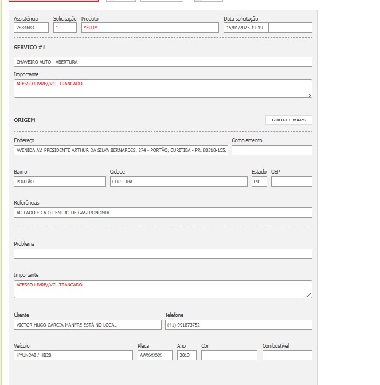Image resolution: width=380 pixels, height=385 pixels.
Task: Click the Assistência number field
Action: (31, 27)
